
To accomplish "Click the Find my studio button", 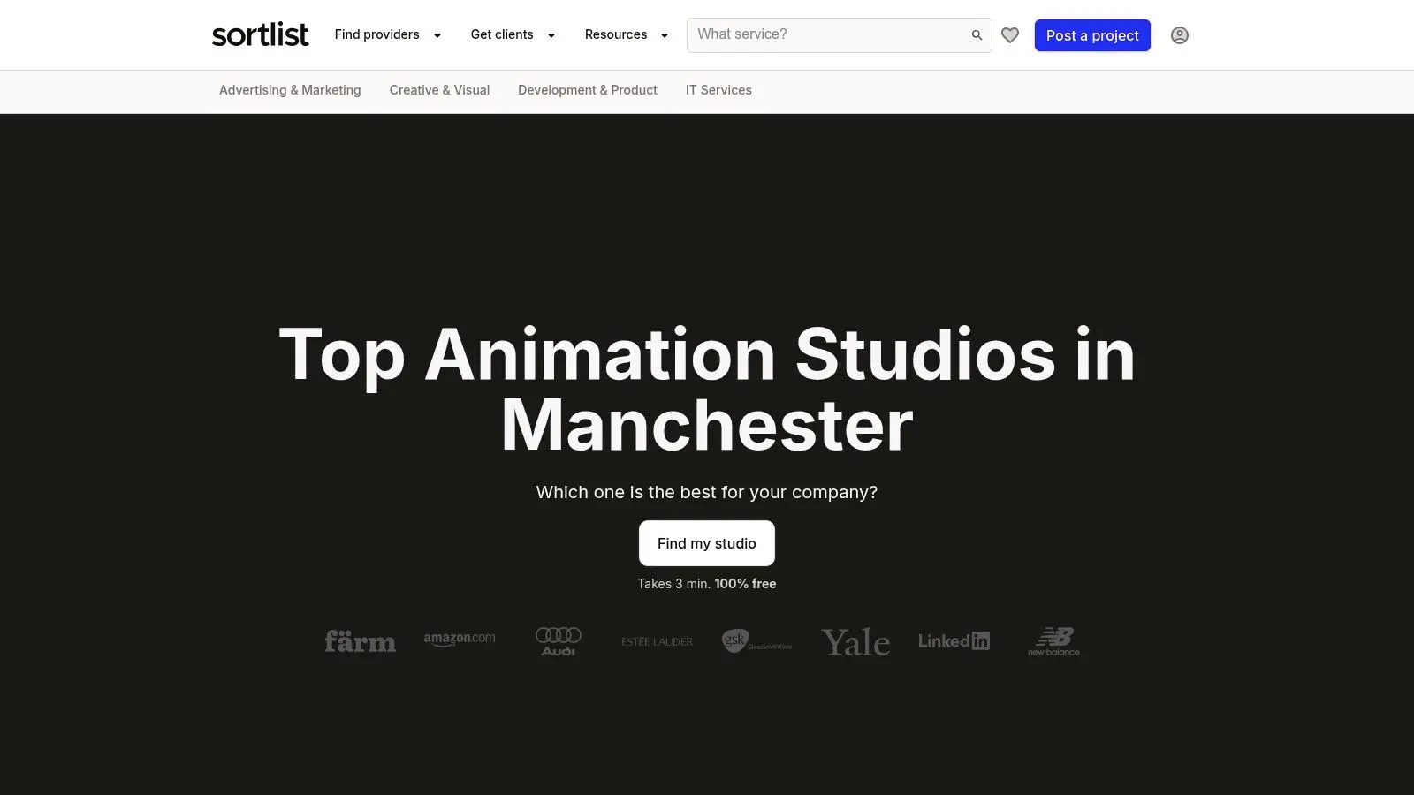I will pos(707,543).
